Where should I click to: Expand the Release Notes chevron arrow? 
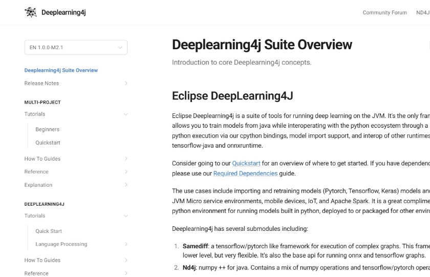click(x=126, y=83)
